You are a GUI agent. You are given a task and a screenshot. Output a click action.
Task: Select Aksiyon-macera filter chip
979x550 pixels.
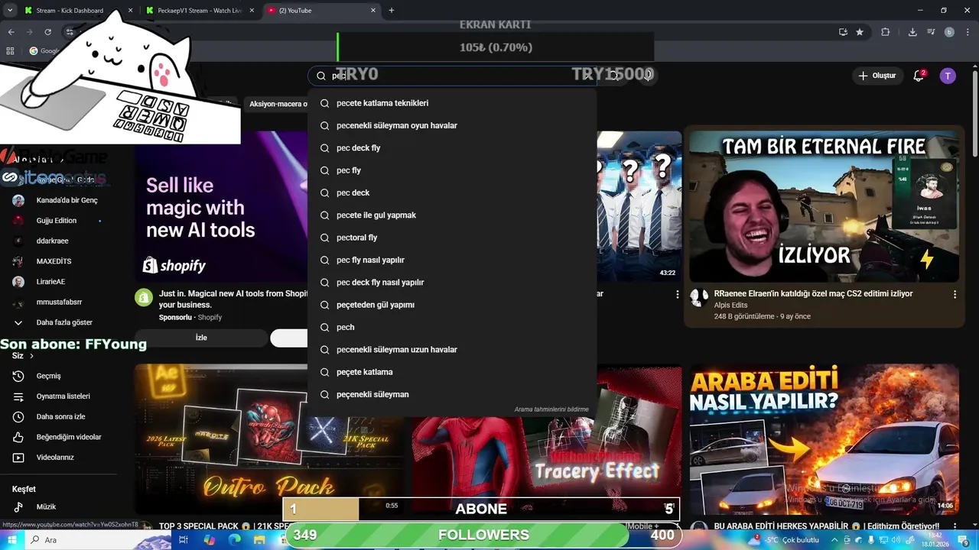click(x=277, y=104)
